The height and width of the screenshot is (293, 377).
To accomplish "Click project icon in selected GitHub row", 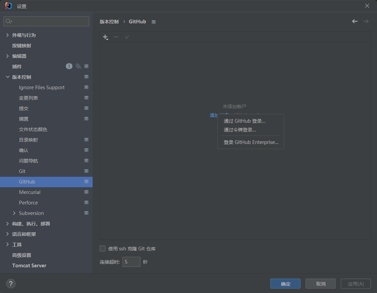I will (x=86, y=181).
